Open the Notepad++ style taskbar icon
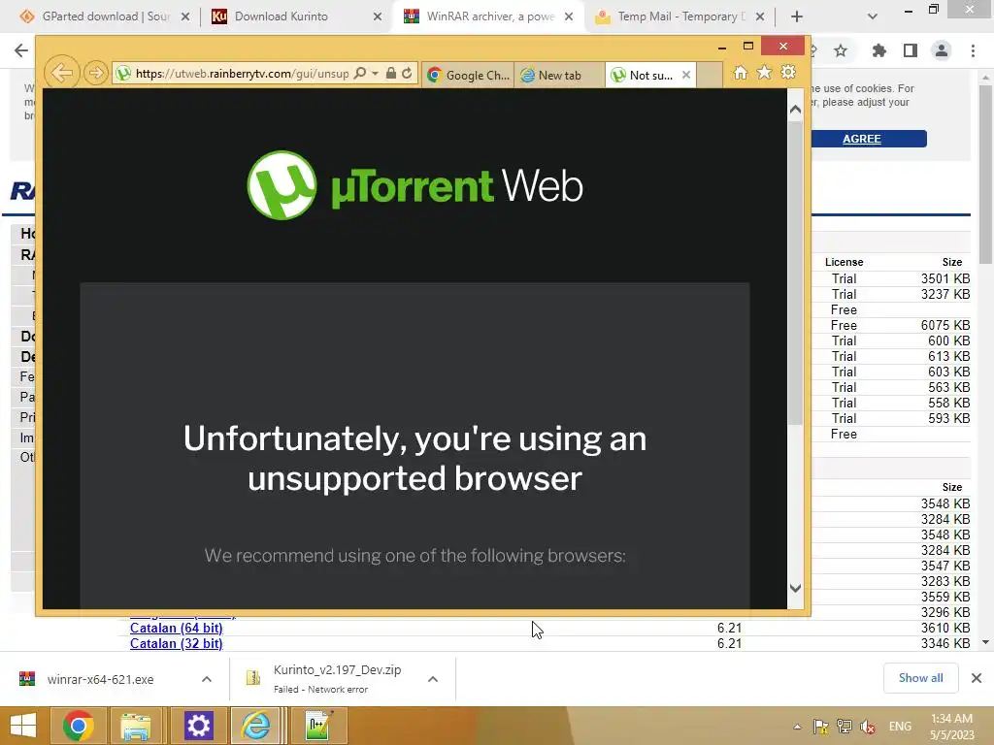 [x=317, y=726]
